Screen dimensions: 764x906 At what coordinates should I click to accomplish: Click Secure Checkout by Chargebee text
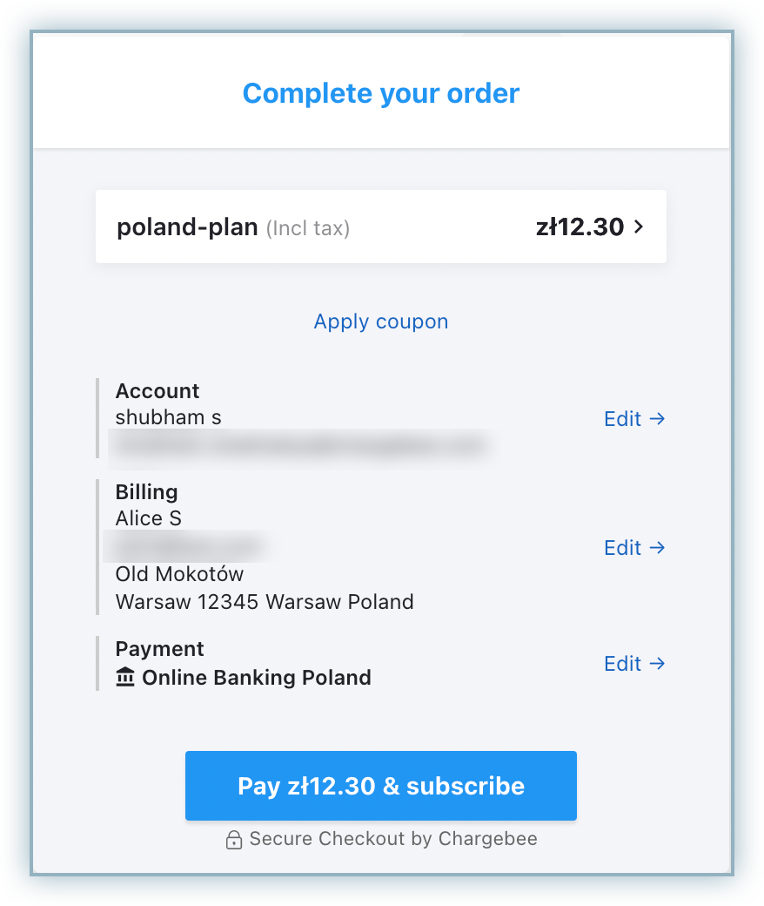click(393, 839)
